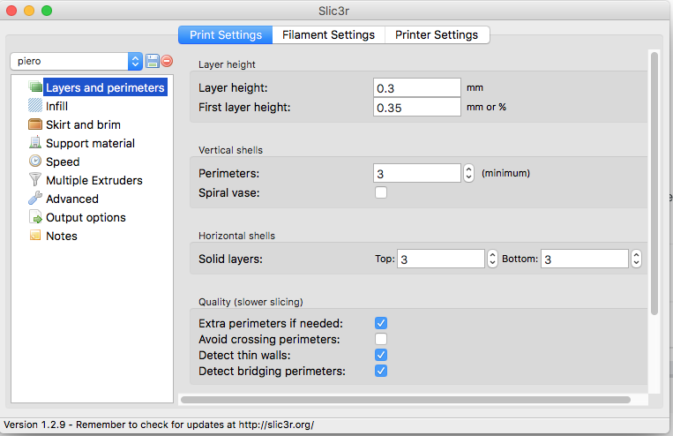Viewport: 673px width, 436px height.
Task: Click the Infill hatched icon
Action: [35, 106]
